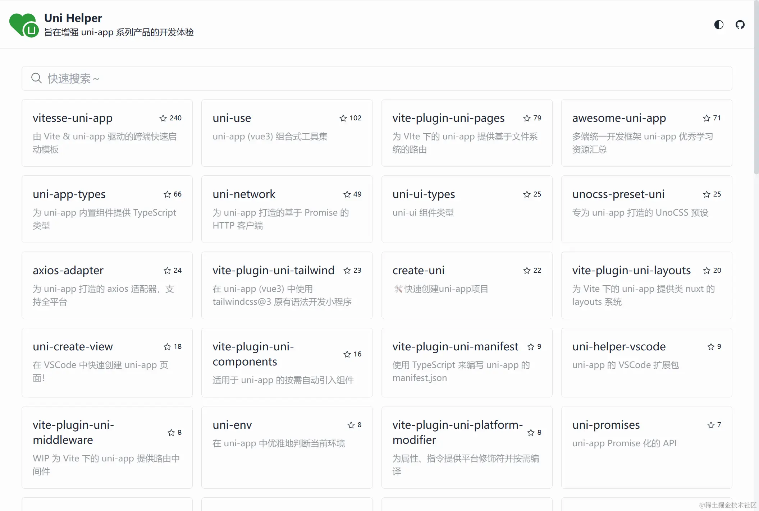Click the star icon on awesome-uni-app

(x=707, y=118)
